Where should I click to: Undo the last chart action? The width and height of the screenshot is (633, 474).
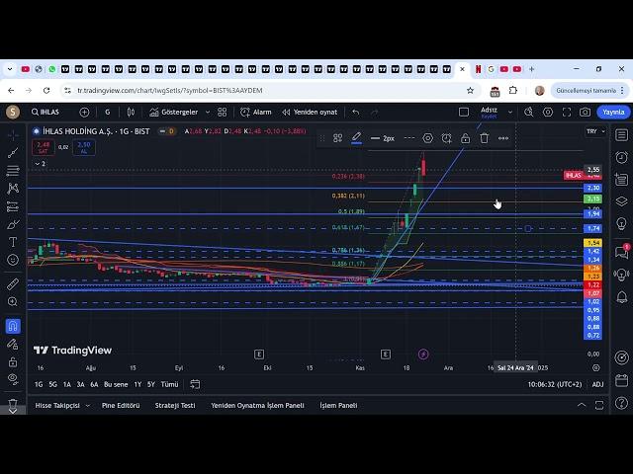[x=356, y=112]
